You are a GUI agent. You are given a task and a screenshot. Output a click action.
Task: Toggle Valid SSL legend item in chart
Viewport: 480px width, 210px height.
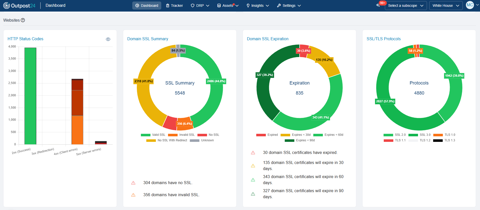point(153,135)
